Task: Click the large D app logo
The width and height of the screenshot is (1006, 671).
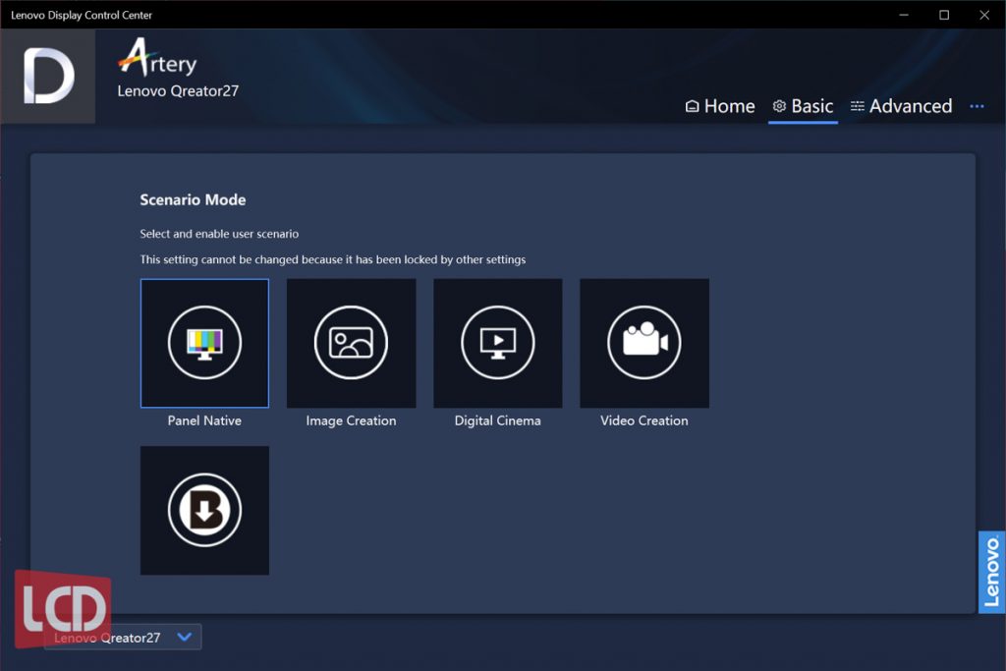Action: click(x=48, y=77)
